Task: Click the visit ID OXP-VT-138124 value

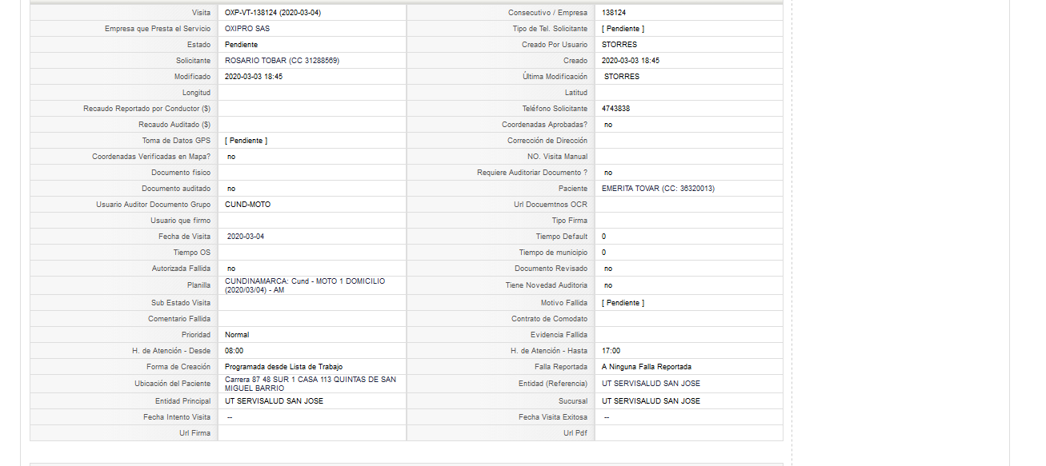Action: click(x=273, y=13)
